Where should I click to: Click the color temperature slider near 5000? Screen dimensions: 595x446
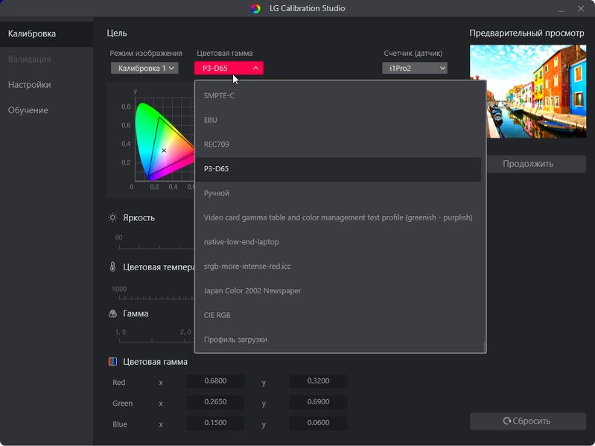[x=156, y=298]
